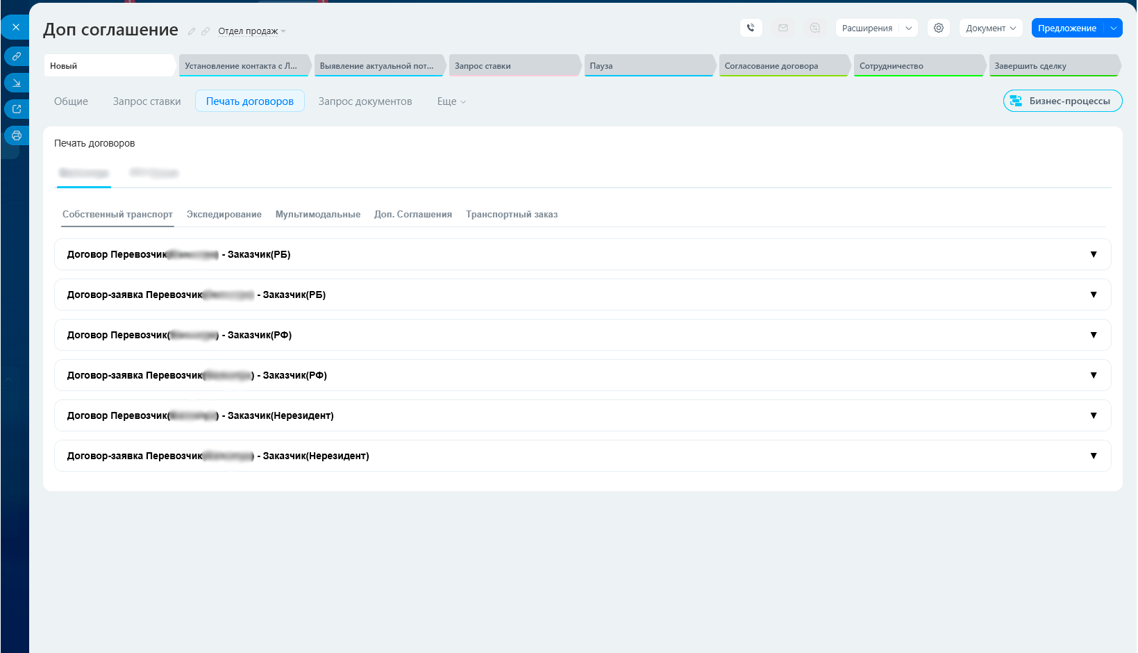Click the phone call icon
Image resolution: width=1138 pixels, height=653 pixels.
pos(751,28)
